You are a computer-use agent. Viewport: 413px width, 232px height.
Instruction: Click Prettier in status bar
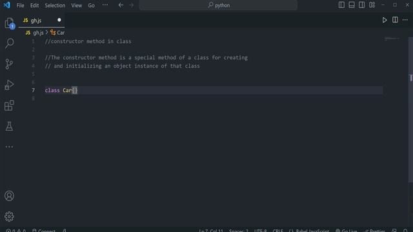pyautogui.click(x=374, y=230)
